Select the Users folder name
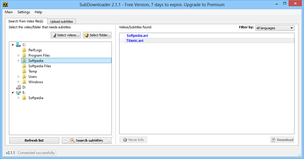Image resolution: width=304 pixels, height=159 pixels. point(33,76)
